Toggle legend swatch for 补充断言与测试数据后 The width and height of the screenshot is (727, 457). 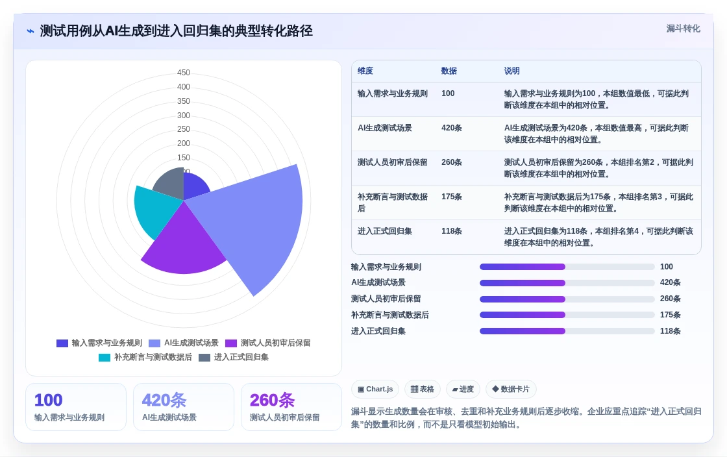[x=105, y=358]
